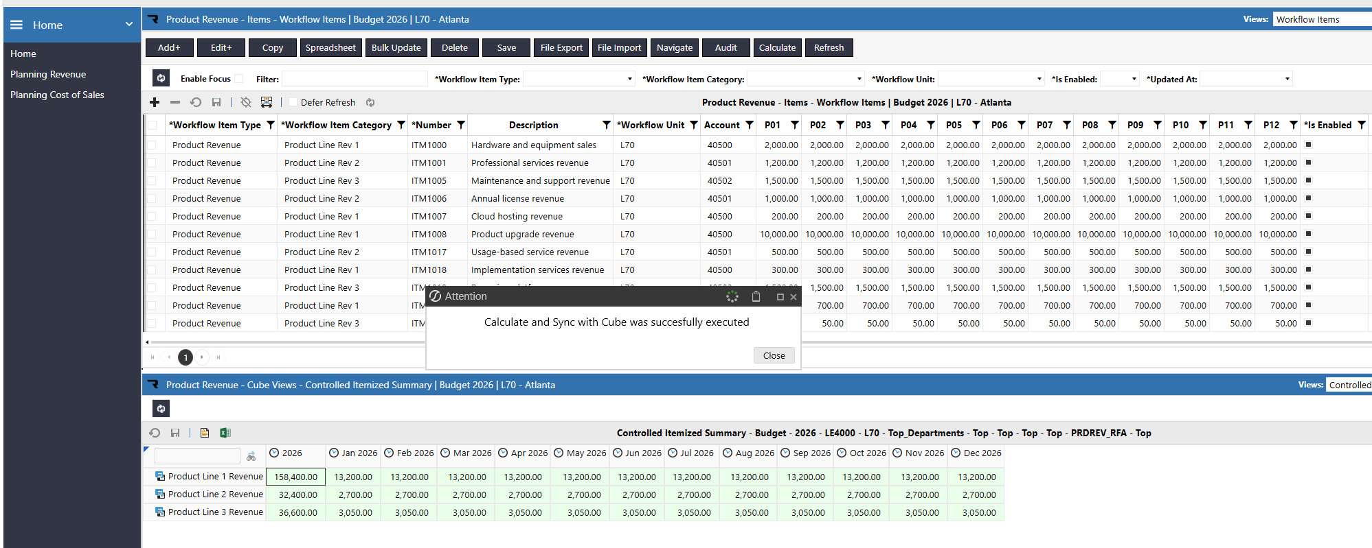This screenshot has width=1372, height=548.
Task: Open Planning Revenue in the sidebar
Action: 48,74
